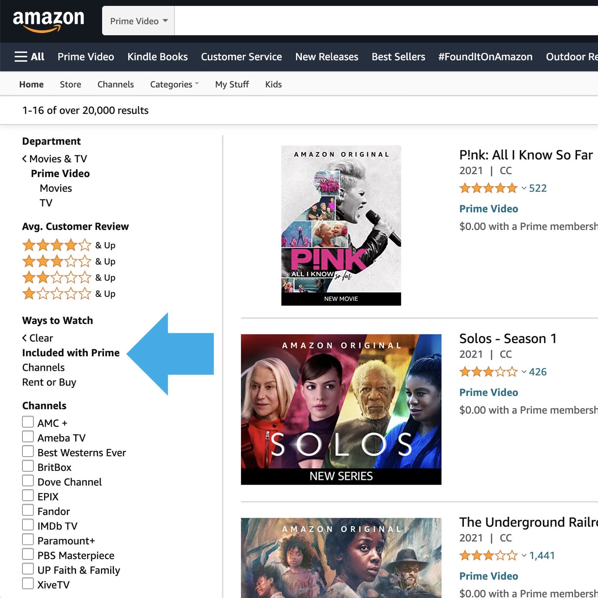Open Solos - Season 1 title link
The width and height of the screenshot is (598, 598).
pyautogui.click(x=508, y=339)
